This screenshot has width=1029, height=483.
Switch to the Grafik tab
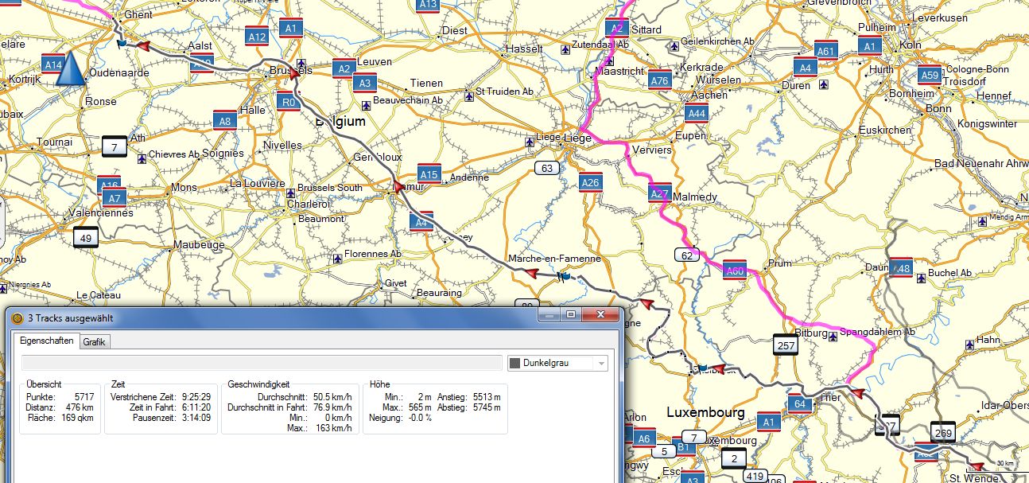tap(95, 341)
